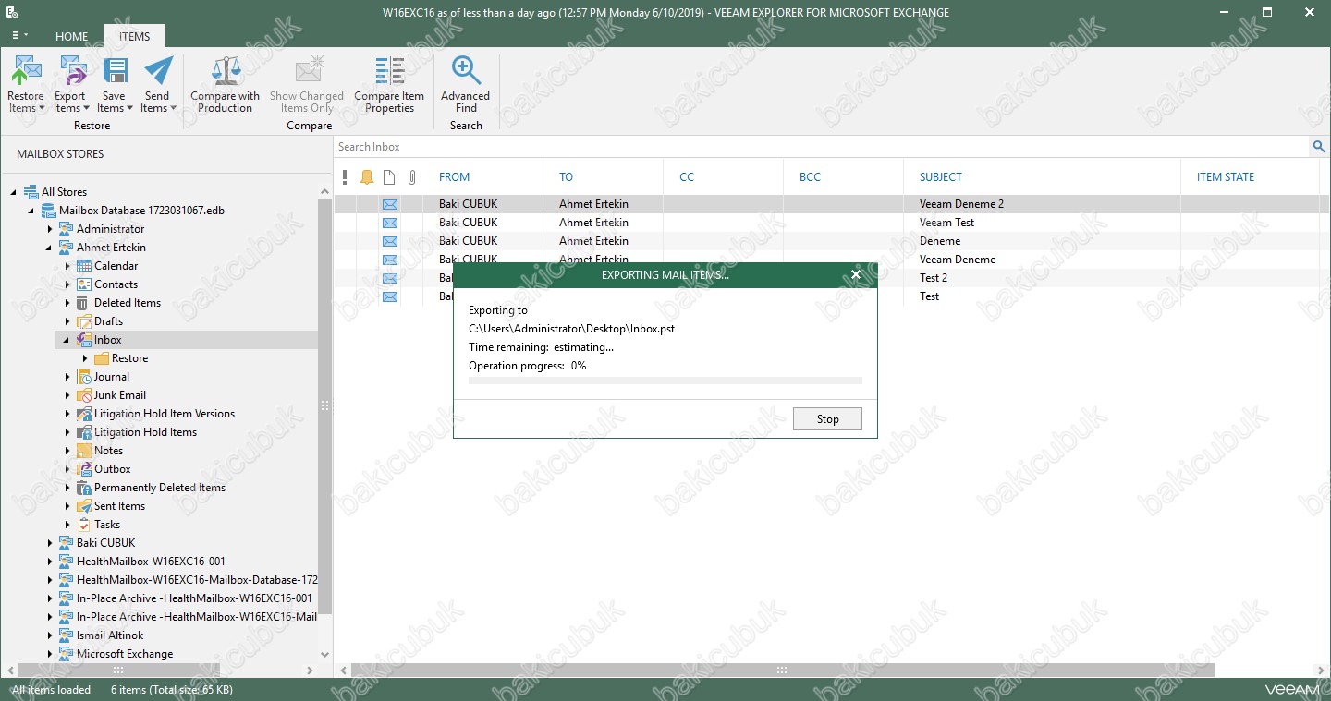Click the Calendar folder icon
1331x701 pixels.
pos(84,266)
